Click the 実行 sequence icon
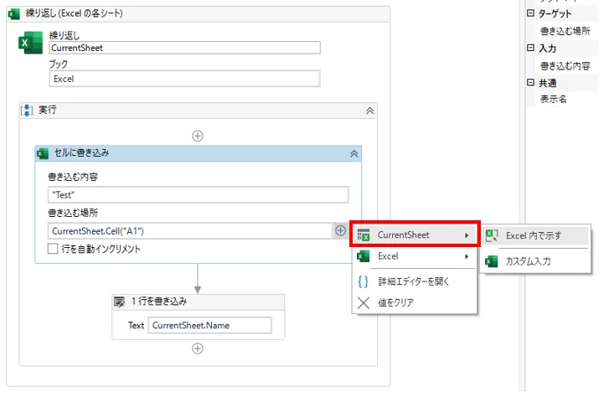Image resolution: width=604 pixels, height=397 pixels. click(x=26, y=110)
